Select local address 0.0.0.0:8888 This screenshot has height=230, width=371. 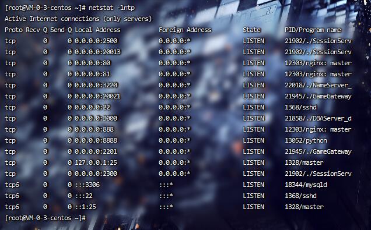[96, 140]
